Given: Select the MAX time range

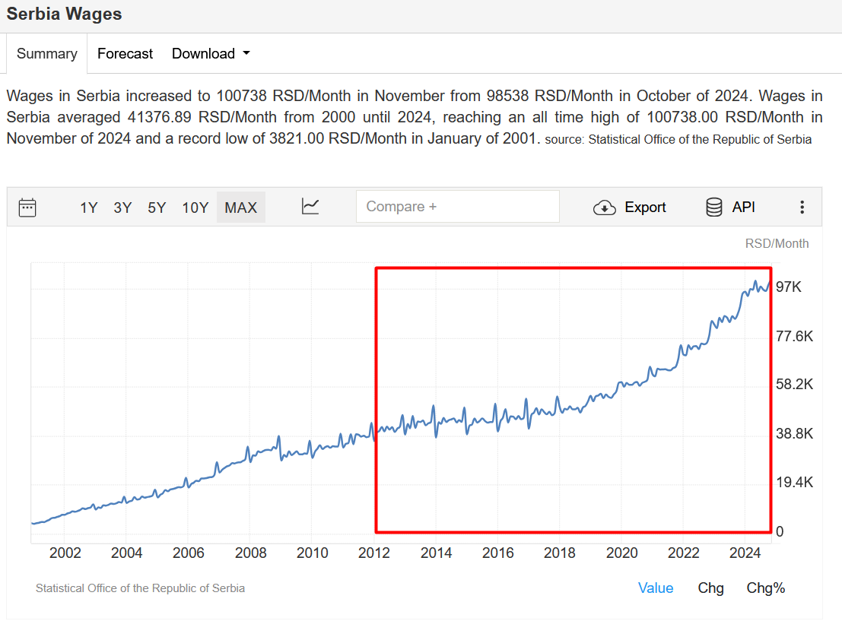Looking at the screenshot, I should click(240, 208).
